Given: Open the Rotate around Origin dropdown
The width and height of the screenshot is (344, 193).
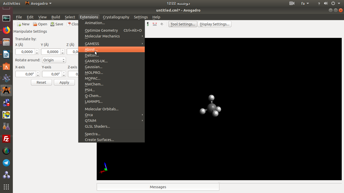Looking at the screenshot, I should [x=54, y=60].
